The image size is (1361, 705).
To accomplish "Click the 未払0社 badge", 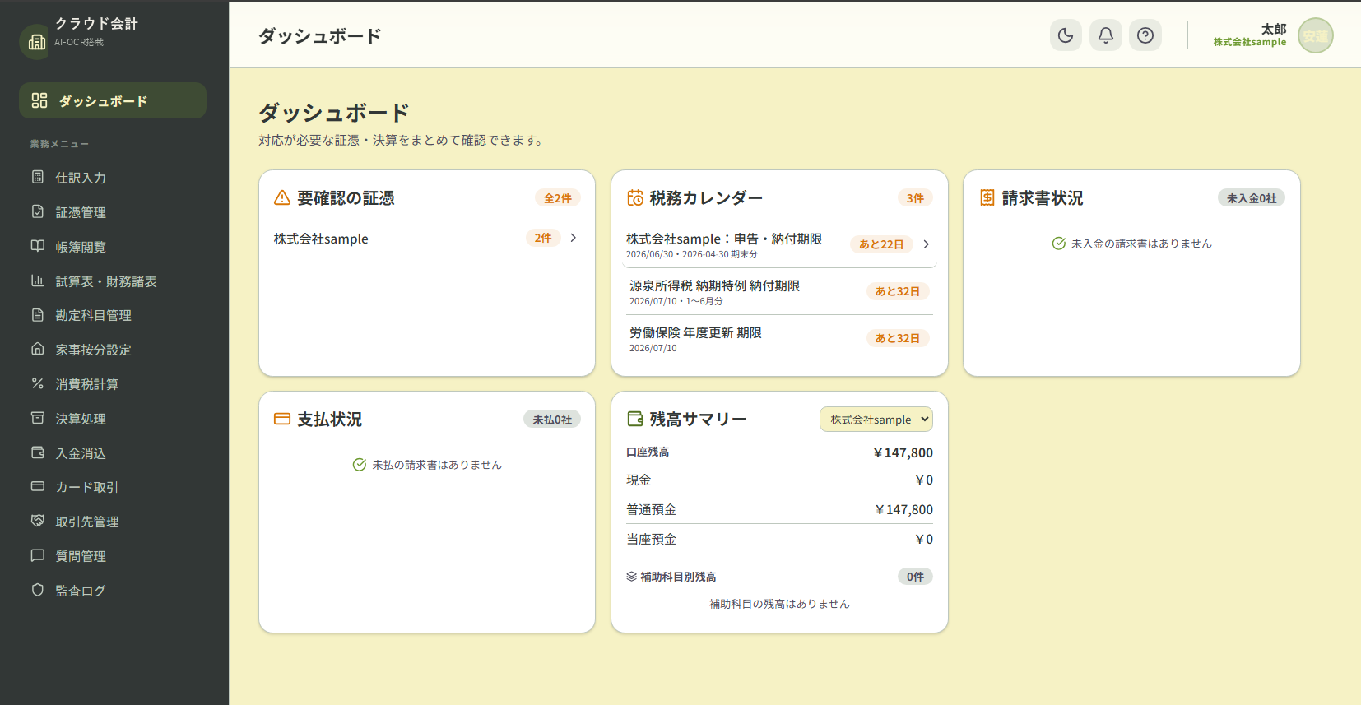I will [552, 420].
